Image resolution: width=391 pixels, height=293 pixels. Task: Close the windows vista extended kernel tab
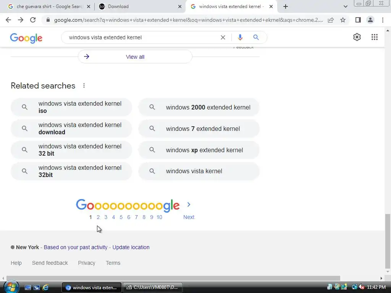[271, 7]
